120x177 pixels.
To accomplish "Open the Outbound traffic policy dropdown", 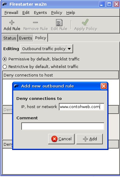I will tap(47, 49).
